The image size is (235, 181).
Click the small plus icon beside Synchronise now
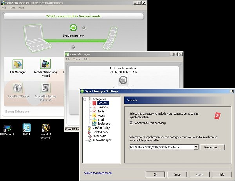tap(84, 28)
